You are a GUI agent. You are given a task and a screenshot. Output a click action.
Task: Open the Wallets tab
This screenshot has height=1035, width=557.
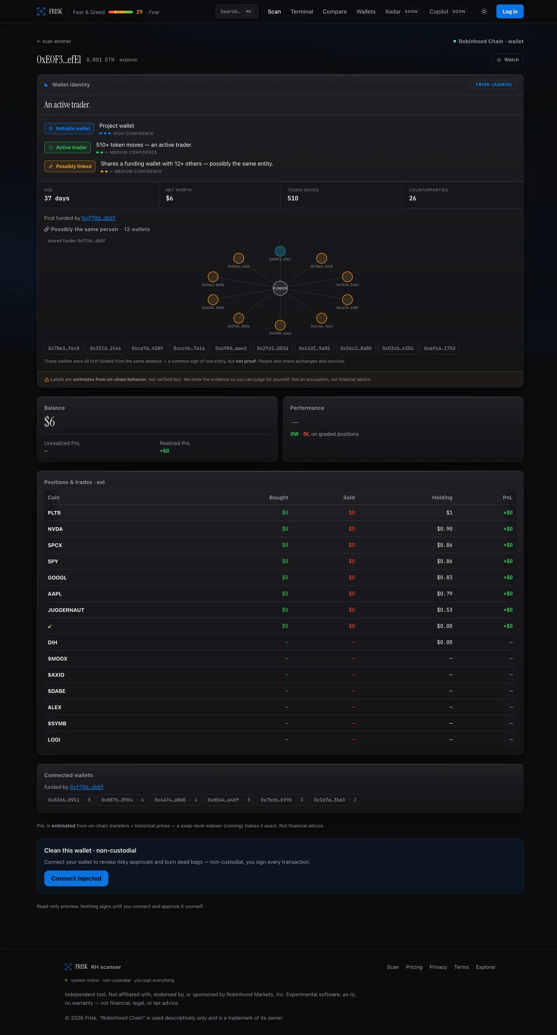pos(366,11)
